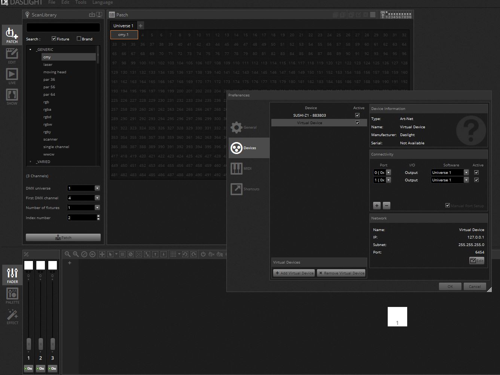Open the LIVE mode icon
Image resolution: width=500 pixels, height=375 pixels.
12,76
